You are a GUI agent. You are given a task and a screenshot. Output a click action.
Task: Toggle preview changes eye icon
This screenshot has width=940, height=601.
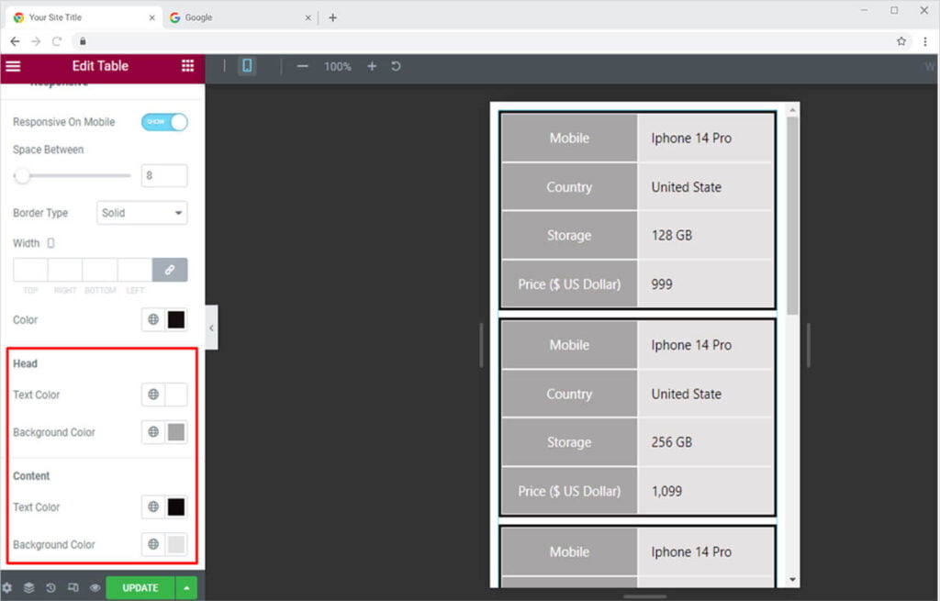95,587
